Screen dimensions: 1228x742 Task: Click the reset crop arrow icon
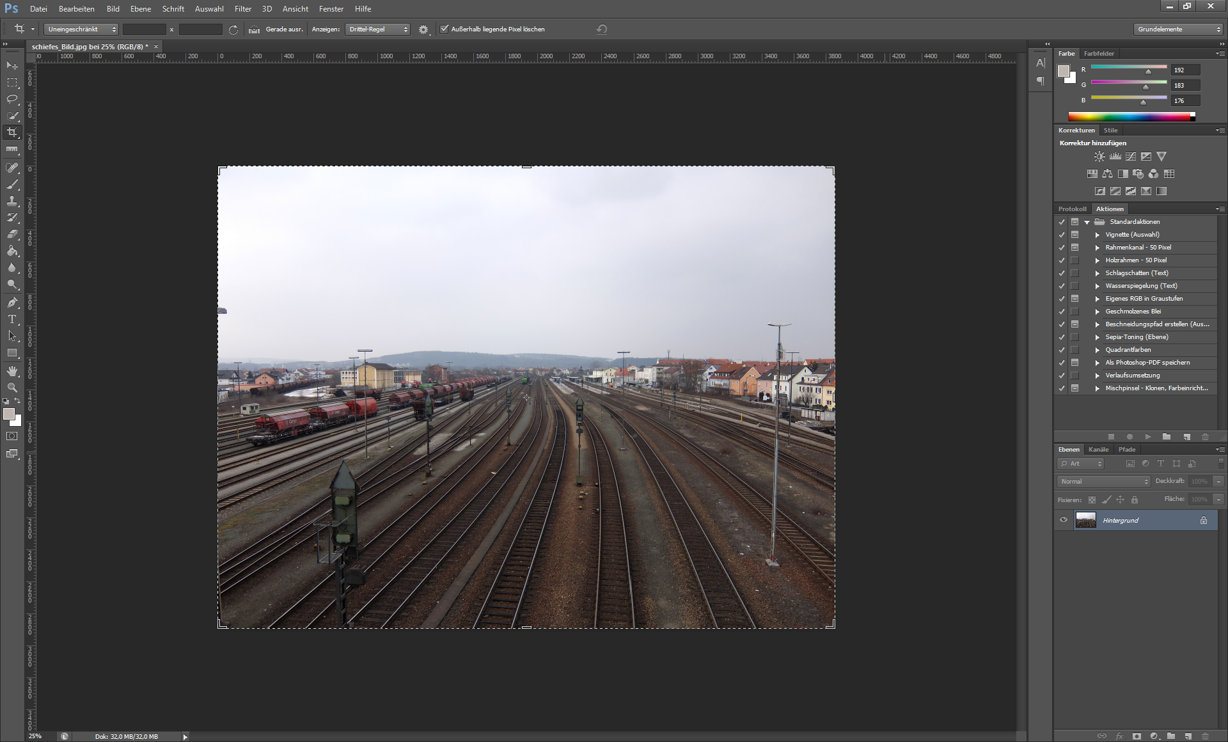601,29
